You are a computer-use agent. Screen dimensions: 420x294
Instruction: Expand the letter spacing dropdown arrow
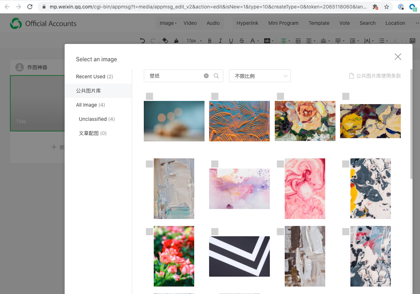372,41
